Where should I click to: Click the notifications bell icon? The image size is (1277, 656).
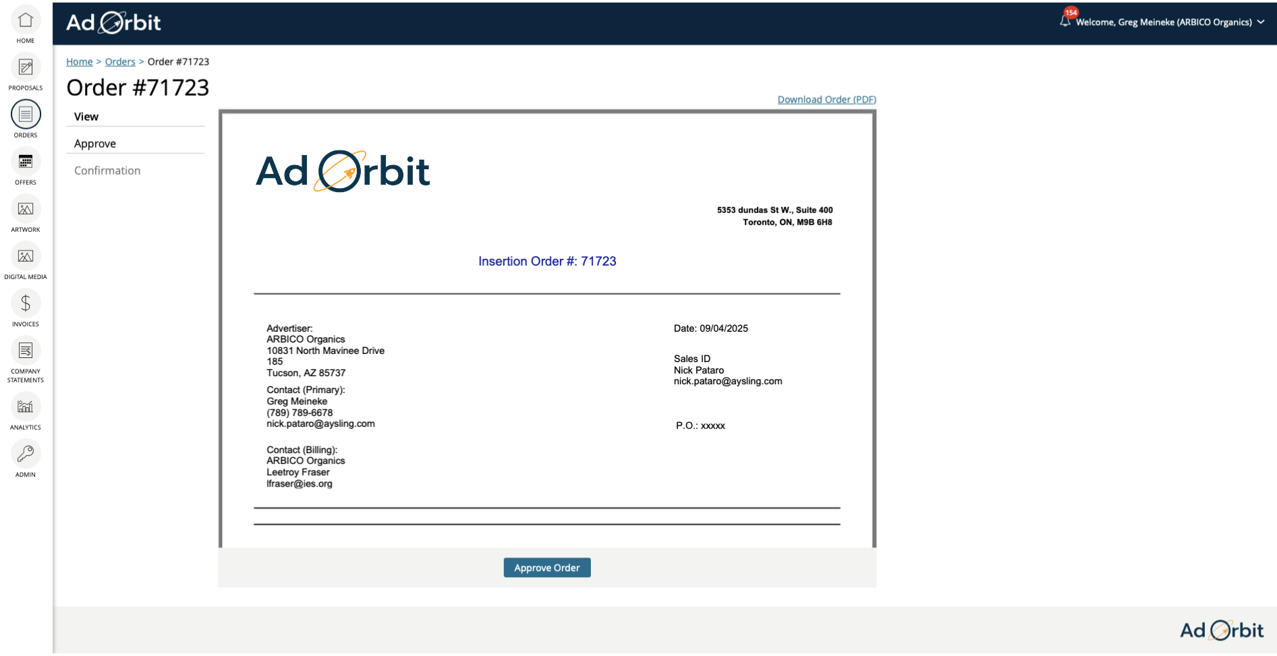pyautogui.click(x=1065, y=22)
